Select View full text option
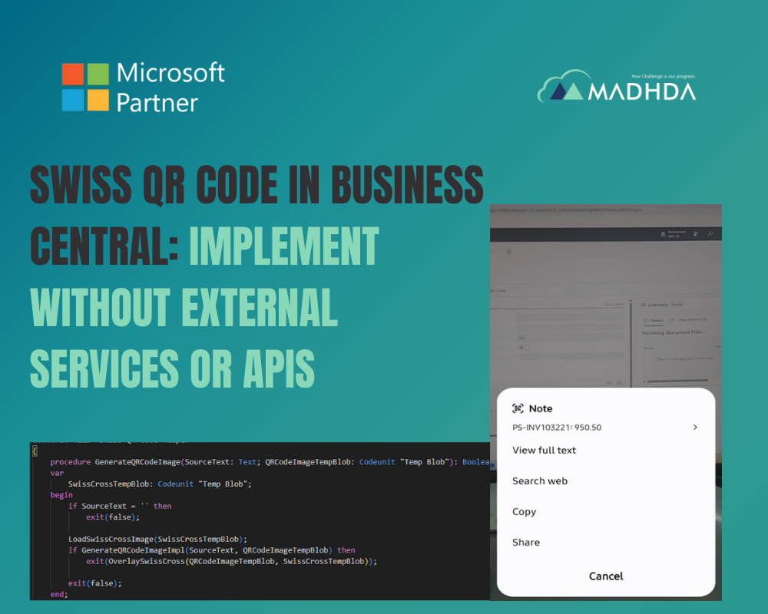The width and height of the screenshot is (768, 614). click(x=544, y=451)
